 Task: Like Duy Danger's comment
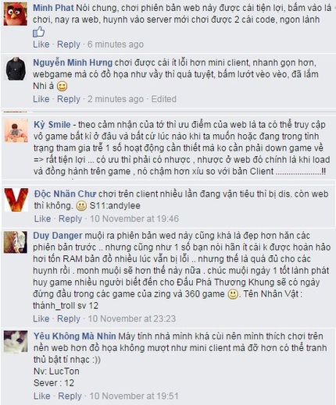[x=41, y=318]
